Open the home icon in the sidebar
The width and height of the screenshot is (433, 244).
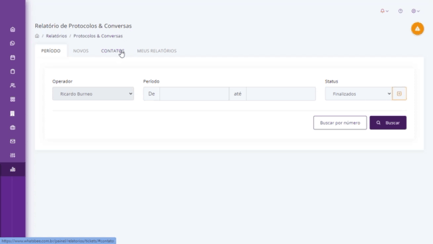click(x=13, y=29)
